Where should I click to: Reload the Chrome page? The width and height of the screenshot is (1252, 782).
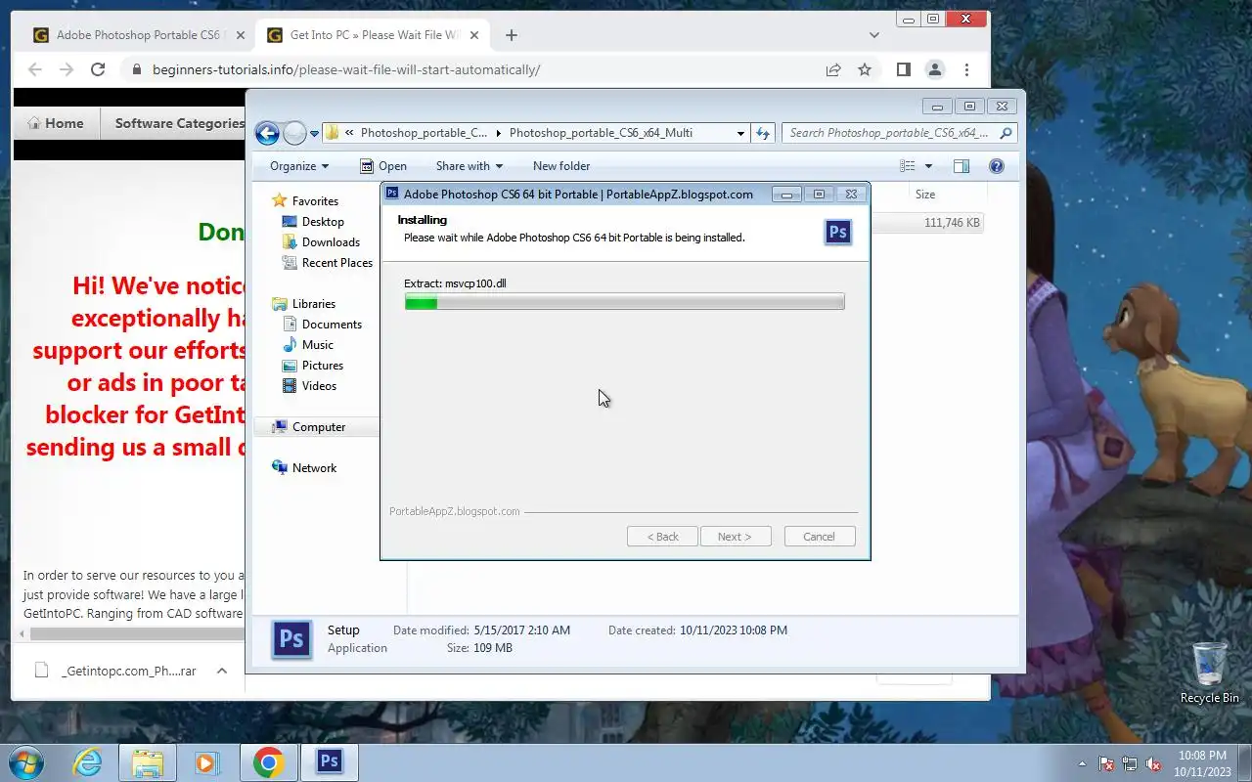click(x=98, y=69)
